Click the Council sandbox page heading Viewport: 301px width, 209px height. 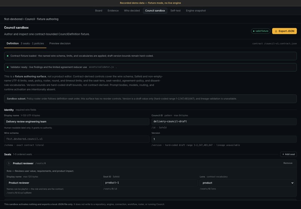(x=16, y=28)
